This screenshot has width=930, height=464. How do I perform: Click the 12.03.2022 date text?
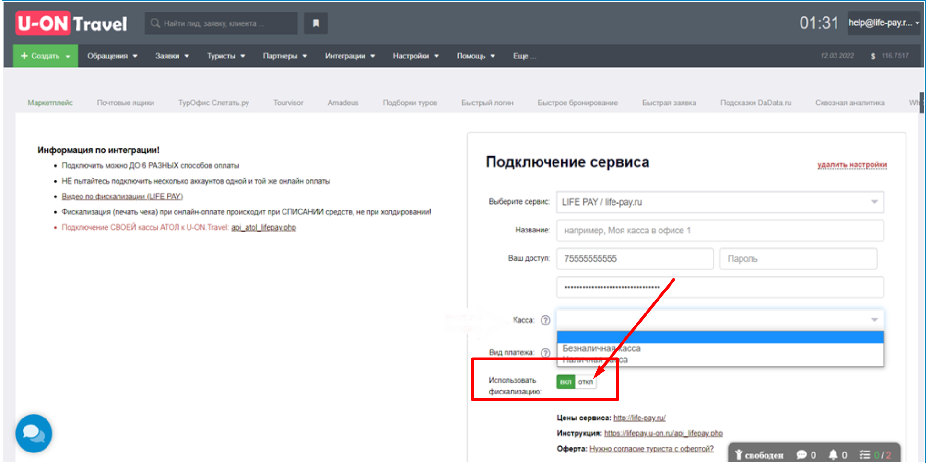point(837,56)
